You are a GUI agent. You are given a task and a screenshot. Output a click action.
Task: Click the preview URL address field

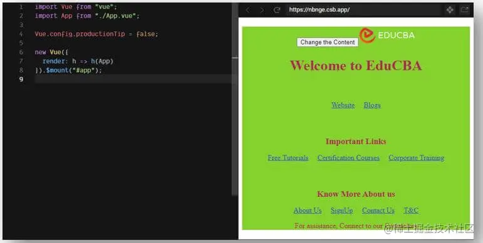click(x=363, y=10)
